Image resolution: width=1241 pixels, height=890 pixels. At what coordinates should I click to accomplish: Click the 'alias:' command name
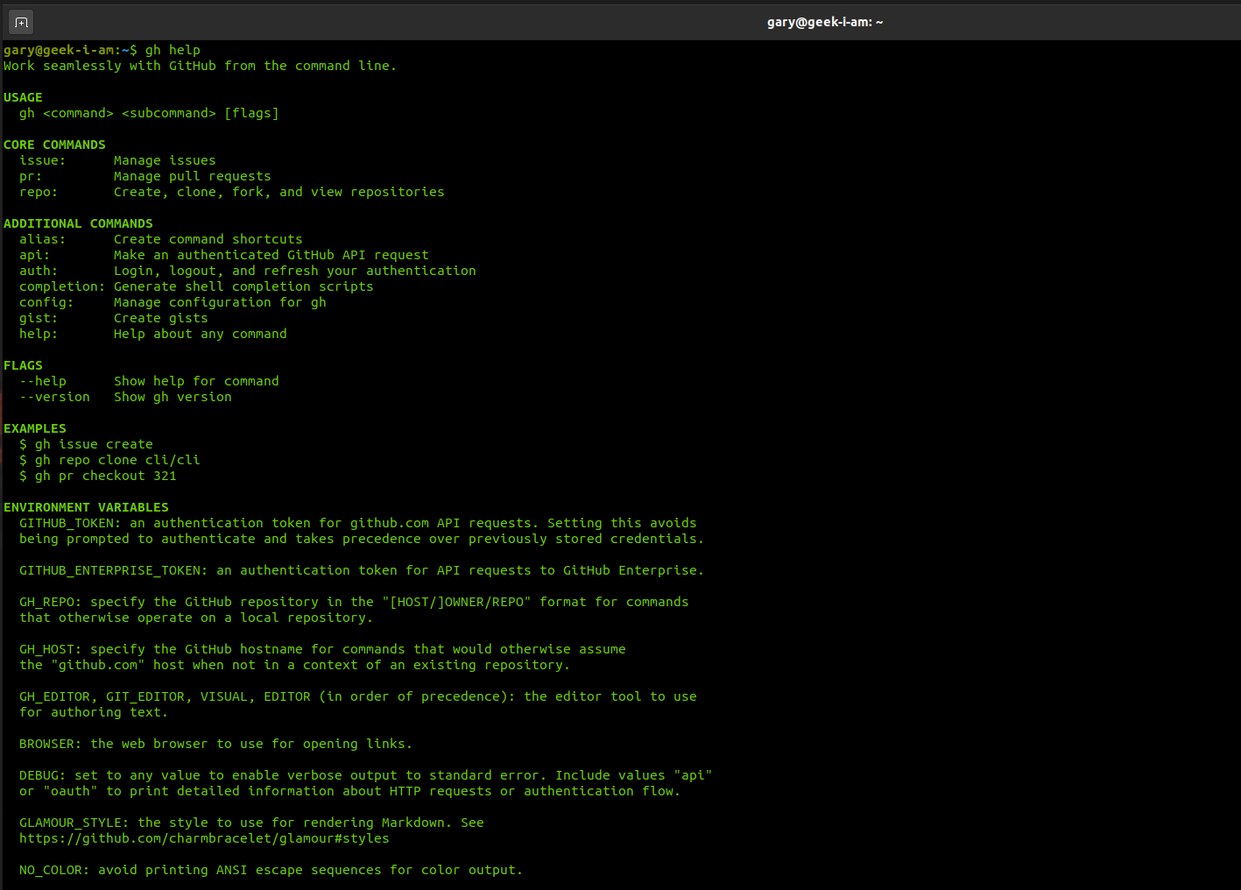click(43, 239)
